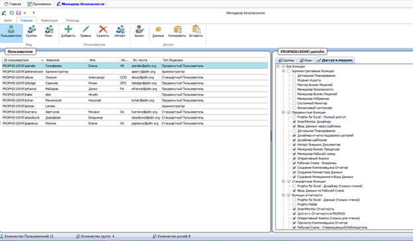Sort by Имя column header
Screen dimensions: 413x241
(104, 60)
